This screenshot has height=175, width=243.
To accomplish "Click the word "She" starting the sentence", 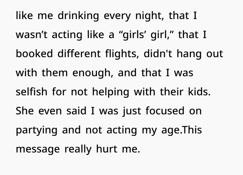I will 25,111.
